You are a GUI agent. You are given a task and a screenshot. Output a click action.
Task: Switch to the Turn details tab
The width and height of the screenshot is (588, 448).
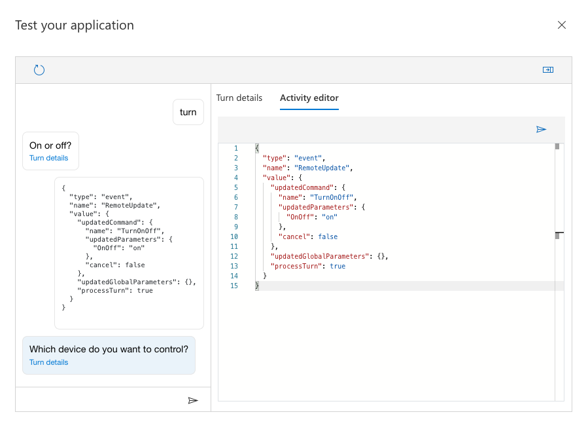[x=239, y=98]
